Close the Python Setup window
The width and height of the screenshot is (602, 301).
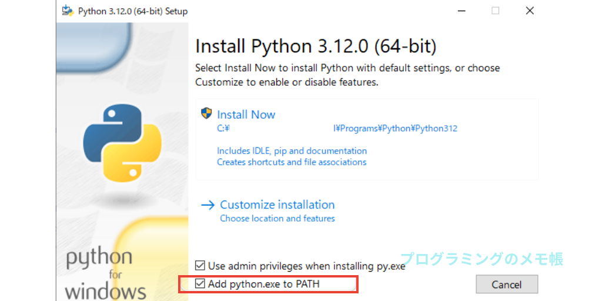coord(530,11)
